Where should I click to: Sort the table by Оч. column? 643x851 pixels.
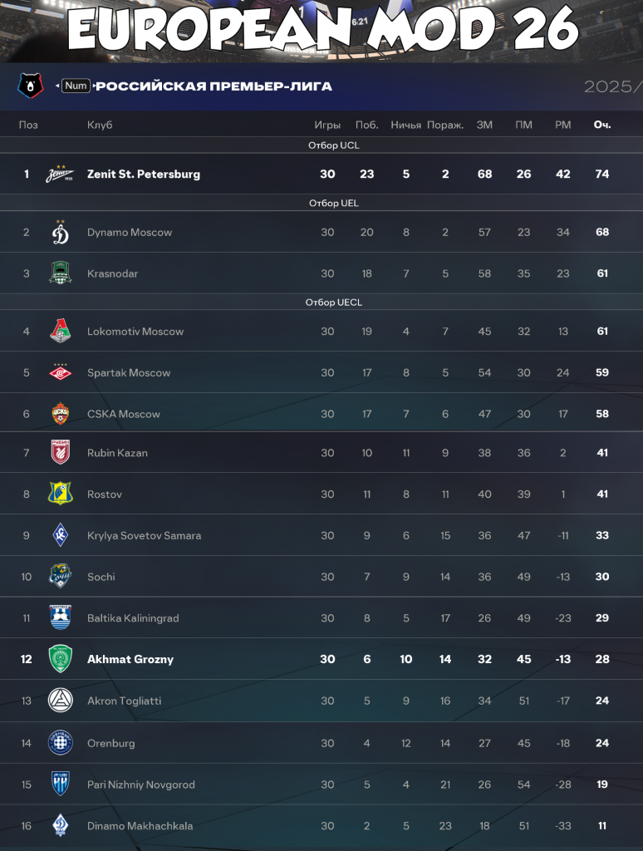(x=603, y=124)
